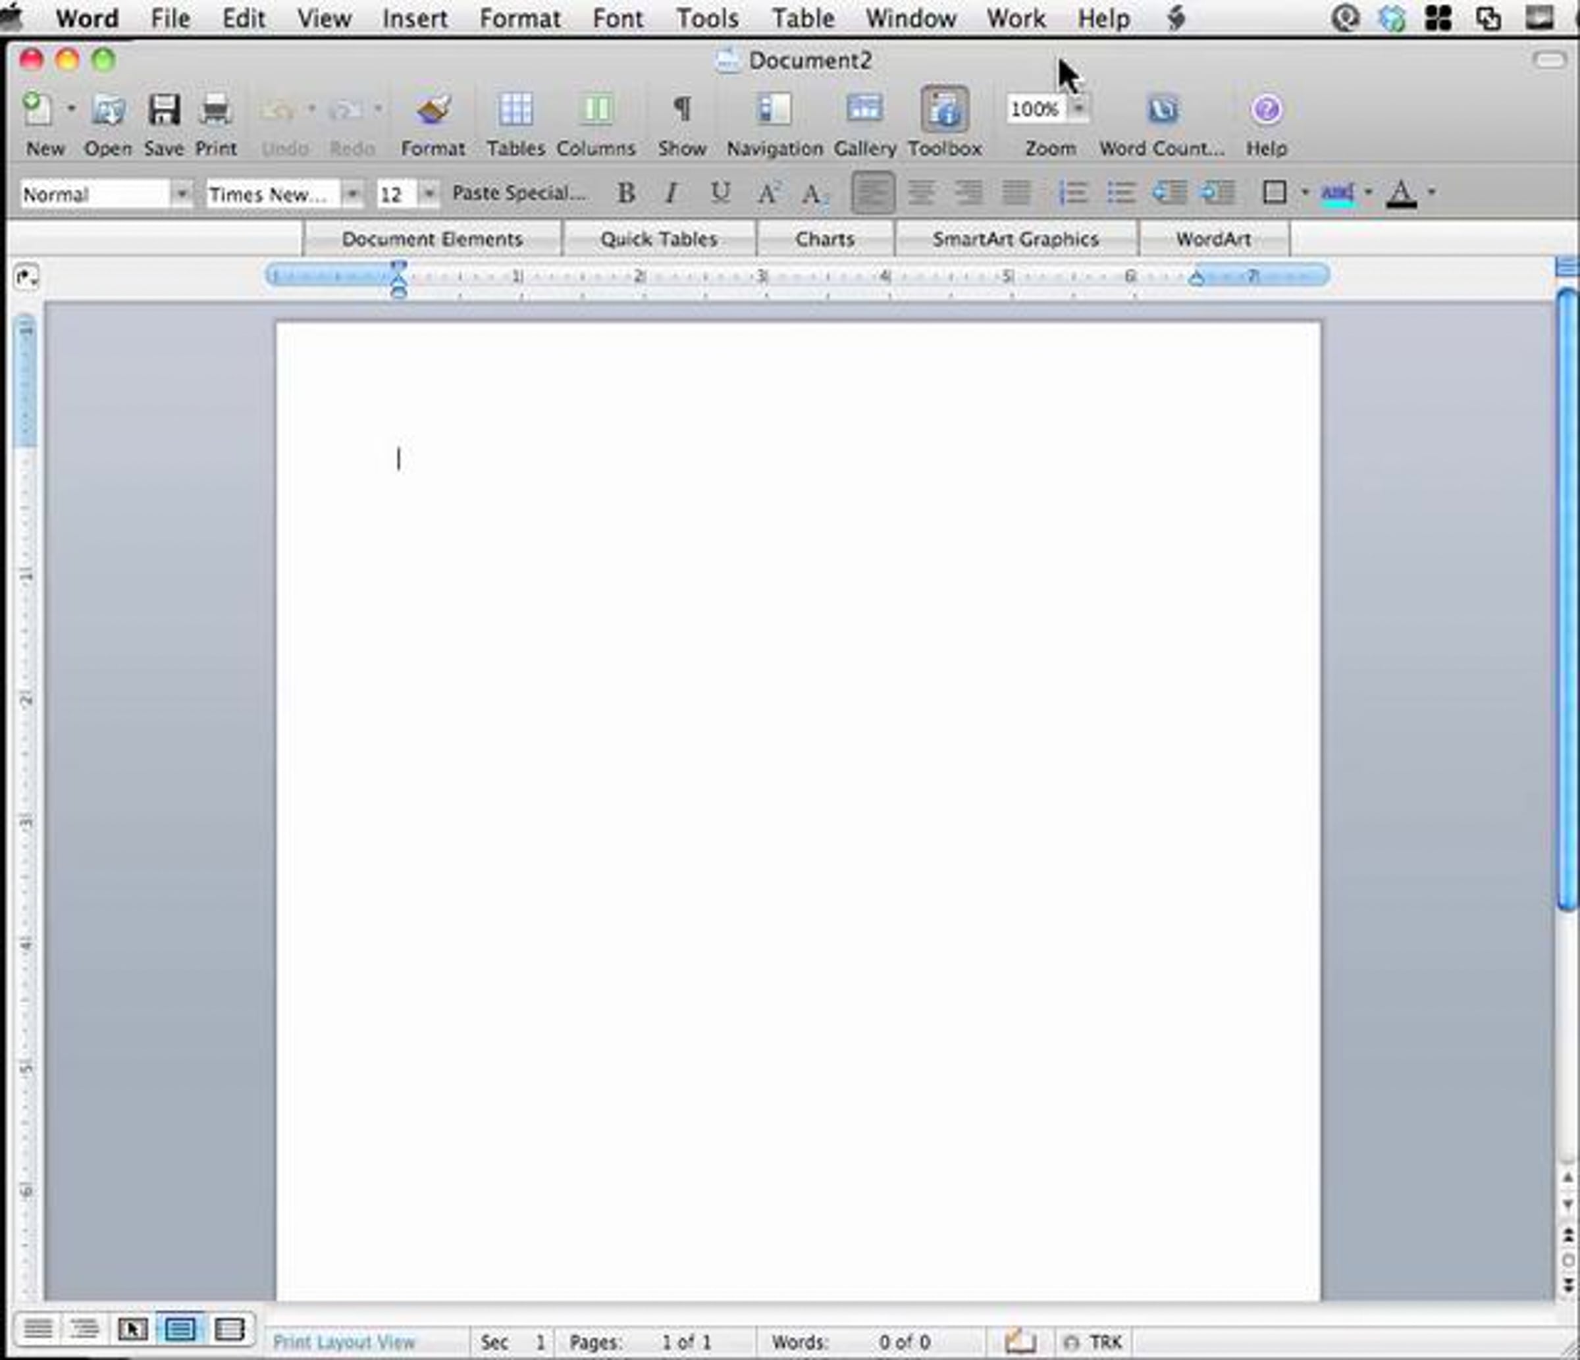Click the font color swatch button
Screen dimensions: 1580x1360
pos(1401,194)
